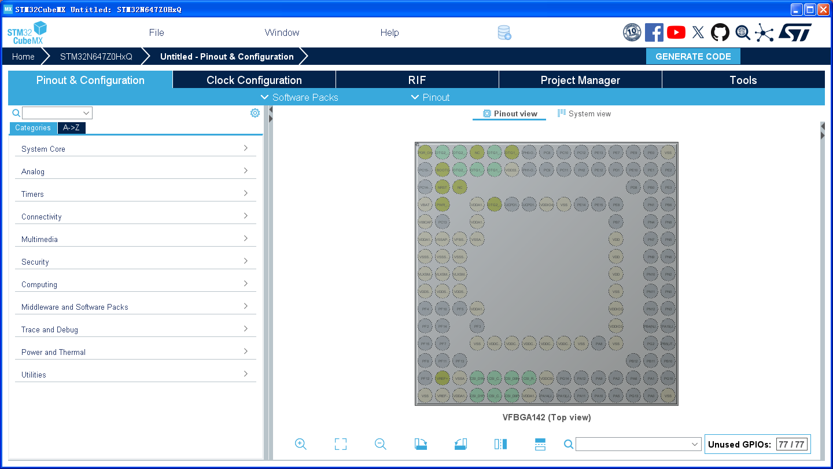The height and width of the screenshot is (469, 833).
Task: Open the ST Facebook page icon
Action: 654,32
